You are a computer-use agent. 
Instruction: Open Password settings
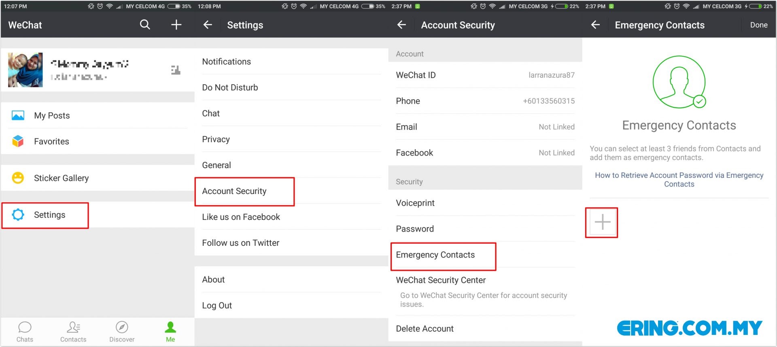[485, 229]
